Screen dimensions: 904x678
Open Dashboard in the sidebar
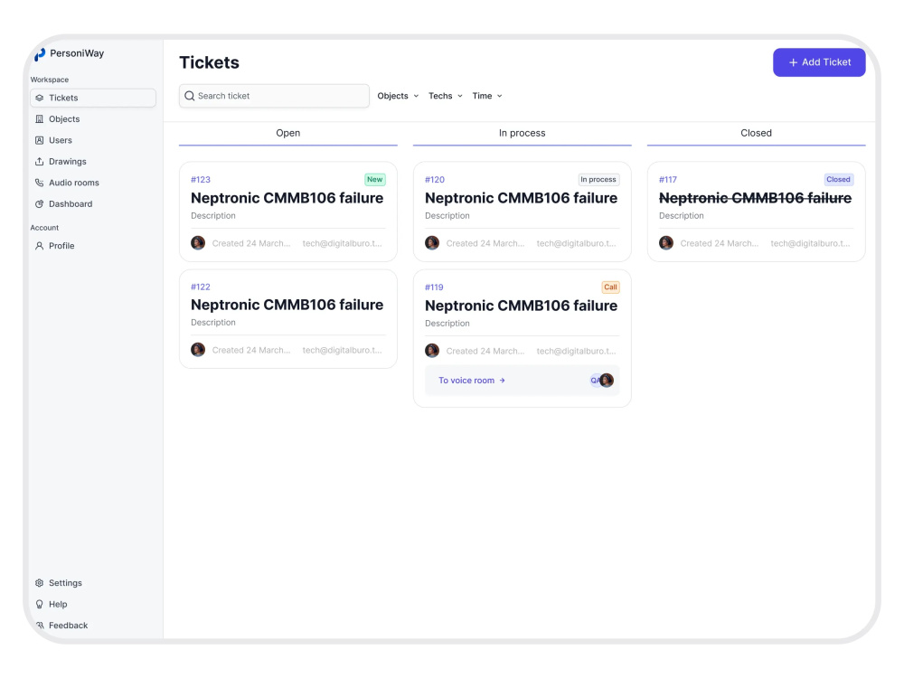pyautogui.click(x=71, y=204)
